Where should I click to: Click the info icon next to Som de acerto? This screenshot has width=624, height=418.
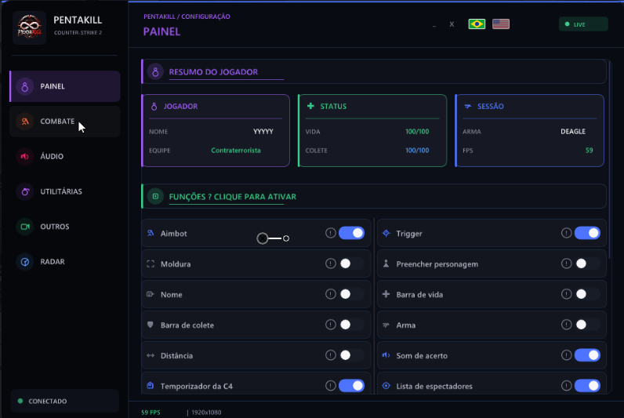[566, 355]
